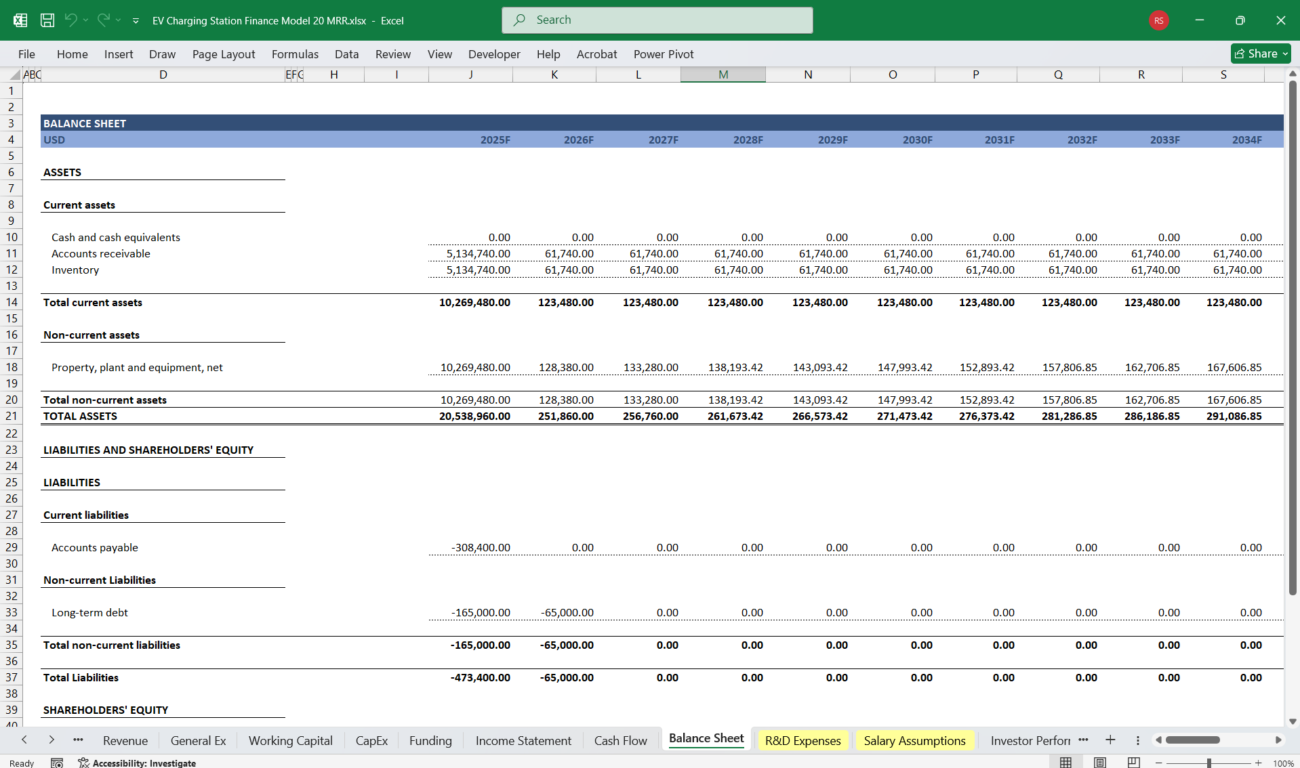The image size is (1300, 768).
Task: Run the Accessibility Investigate checker
Action: [137, 763]
